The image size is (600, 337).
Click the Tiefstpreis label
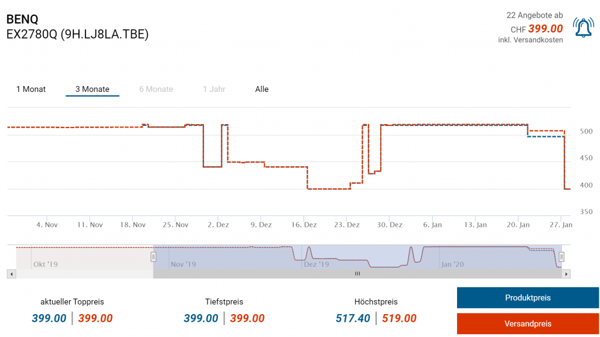coord(224,302)
